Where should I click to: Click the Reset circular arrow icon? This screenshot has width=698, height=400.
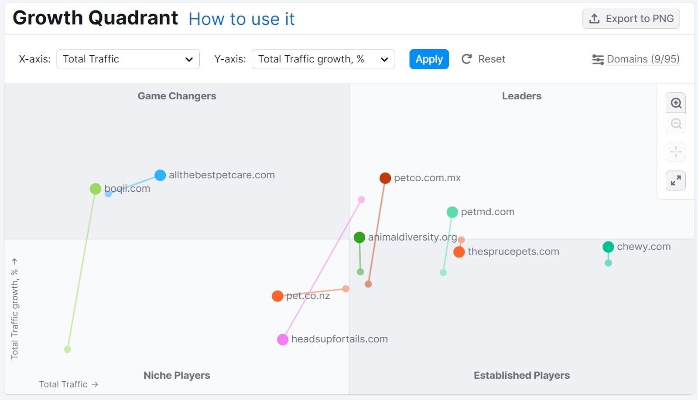click(x=467, y=59)
